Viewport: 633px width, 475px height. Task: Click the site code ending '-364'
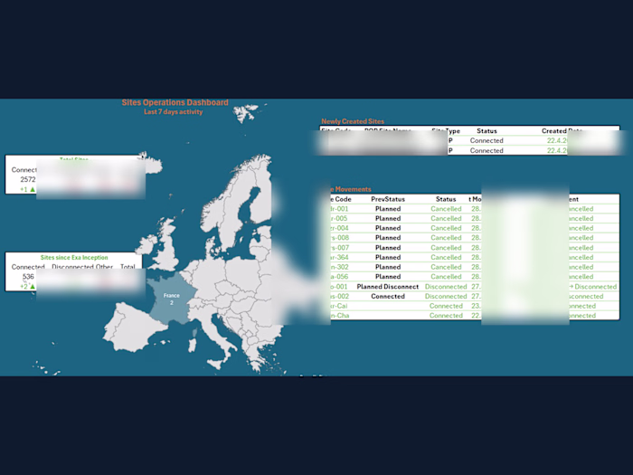click(x=339, y=257)
